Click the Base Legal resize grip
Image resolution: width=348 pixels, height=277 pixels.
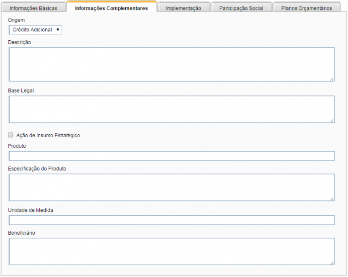click(x=332, y=120)
